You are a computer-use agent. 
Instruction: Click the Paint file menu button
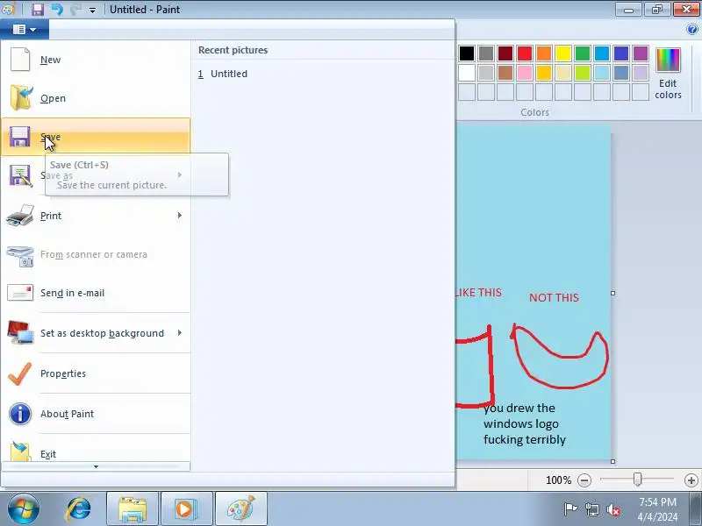tap(25, 30)
